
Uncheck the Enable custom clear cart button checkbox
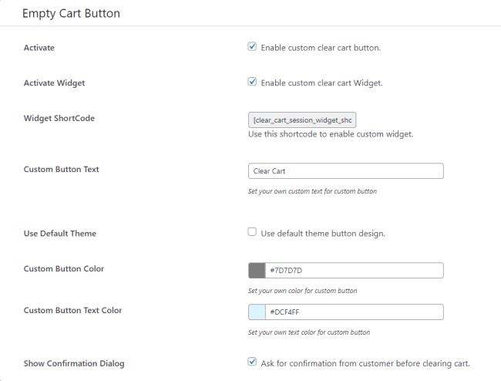(x=252, y=47)
